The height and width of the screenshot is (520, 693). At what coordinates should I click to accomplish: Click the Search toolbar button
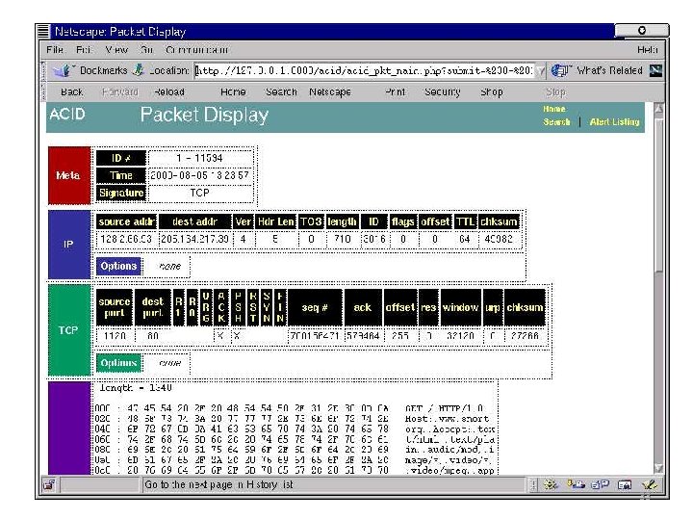pos(281,92)
